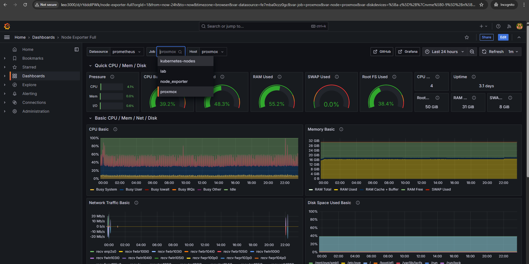Toggle Busy System series in legend
Viewport: 529px width, 264px height.
coord(106,189)
